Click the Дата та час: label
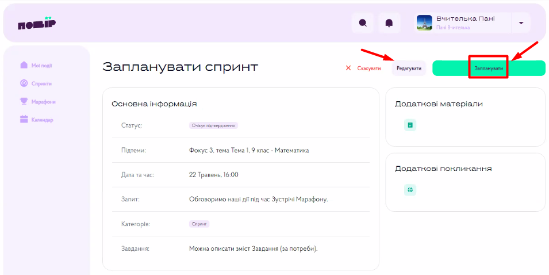549x275 pixels. (137, 174)
